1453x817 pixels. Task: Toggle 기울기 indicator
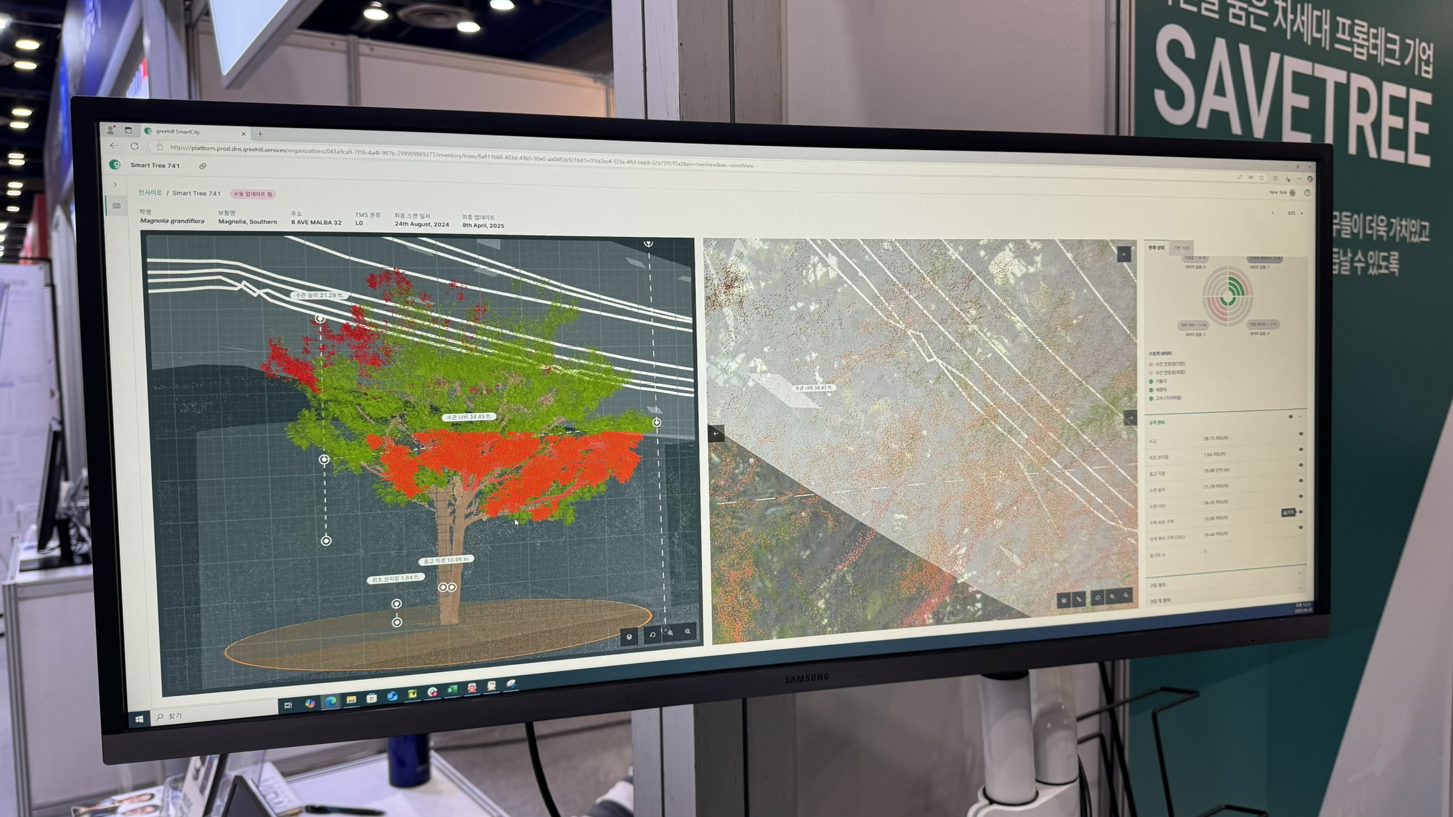point(1151,381)
